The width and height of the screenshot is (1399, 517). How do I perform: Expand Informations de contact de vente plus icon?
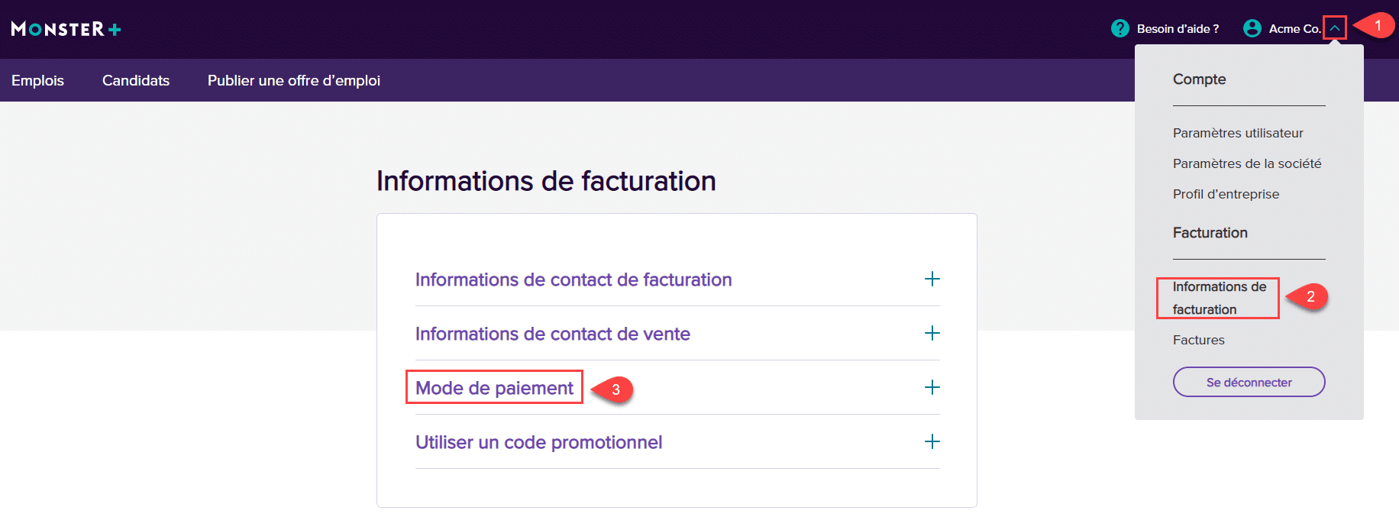tap(932, 333)
